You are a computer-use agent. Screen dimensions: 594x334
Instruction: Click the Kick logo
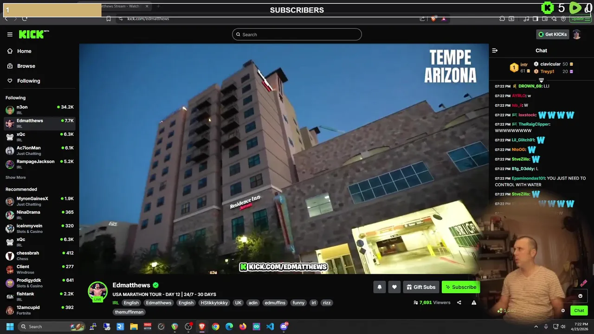pyautogui.click(x=33, y=34)
